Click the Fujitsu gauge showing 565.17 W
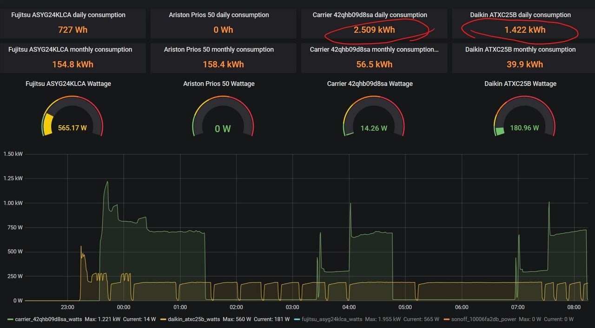Viewport: 595px width, 328px height. point(72,116)
